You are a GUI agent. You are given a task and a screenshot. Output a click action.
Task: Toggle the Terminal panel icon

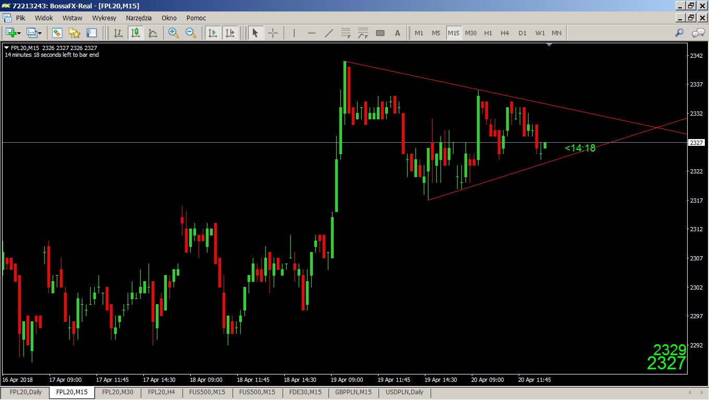[x=92, y=33]
